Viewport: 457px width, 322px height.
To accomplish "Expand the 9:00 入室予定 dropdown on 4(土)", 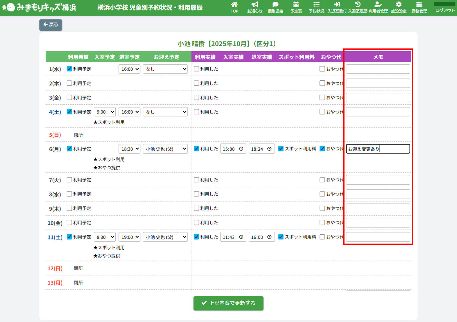I will tap(105, 112).
